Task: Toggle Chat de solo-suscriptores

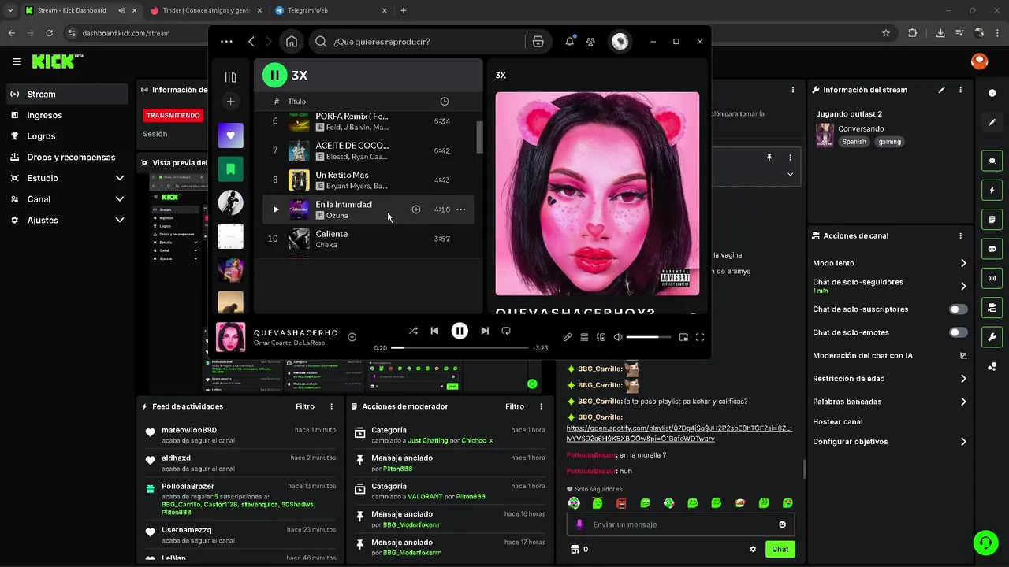Action: pyautogui.click(x=959, y=309)
